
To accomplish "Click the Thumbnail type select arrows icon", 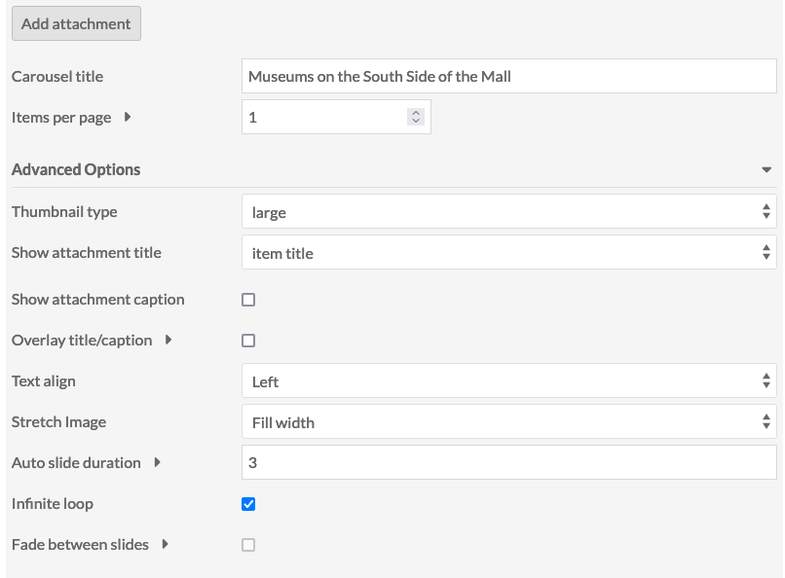I will [x=766, y=211].
